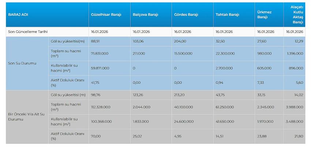
Task: Click the Son Su Durumu group label
Action: (22, 63)
